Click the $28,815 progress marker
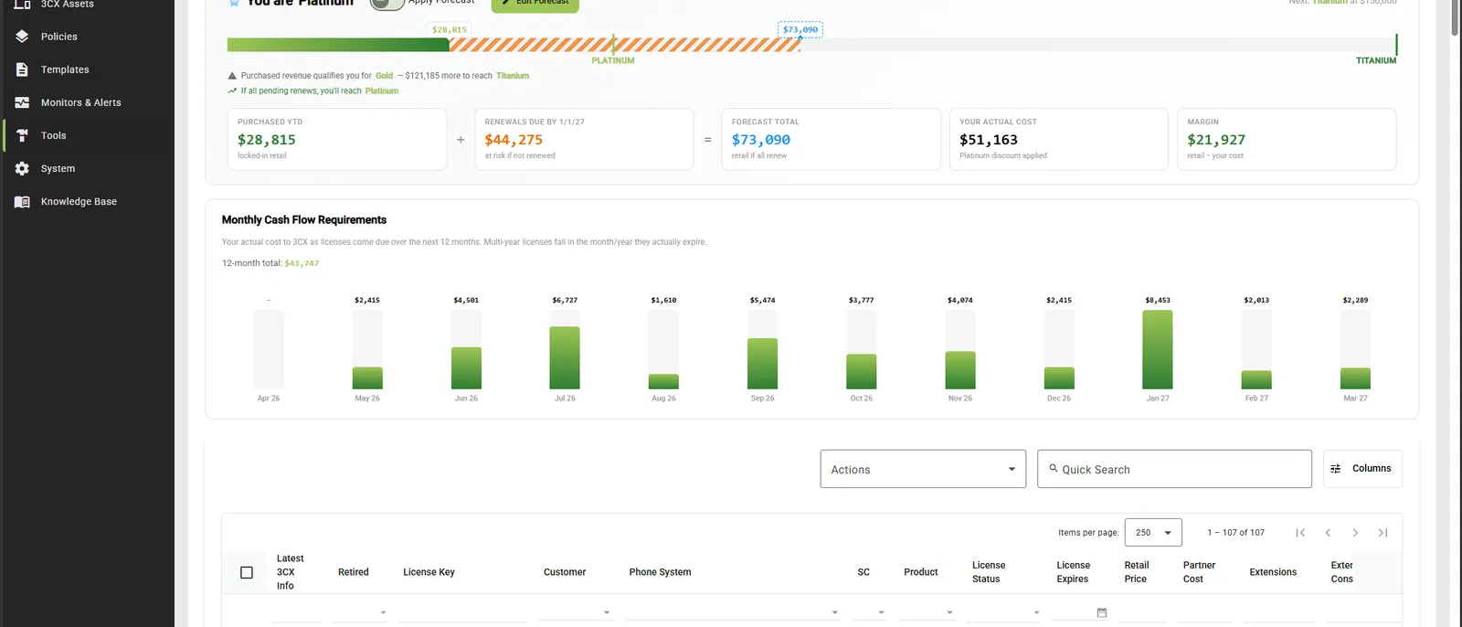This screenshot has height=627, width=1462. tap(450, 30)
